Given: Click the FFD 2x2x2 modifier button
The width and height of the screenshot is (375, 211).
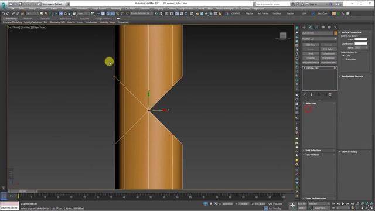Looking at the screenshot, I should 328,49.
